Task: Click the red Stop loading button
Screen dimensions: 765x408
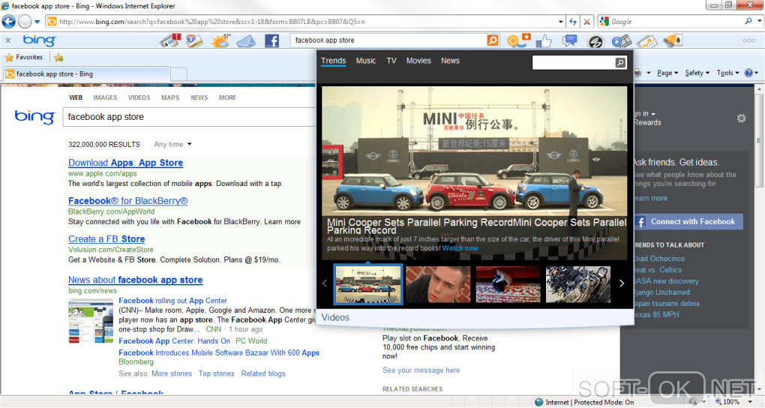Action: tap(587, 22)
